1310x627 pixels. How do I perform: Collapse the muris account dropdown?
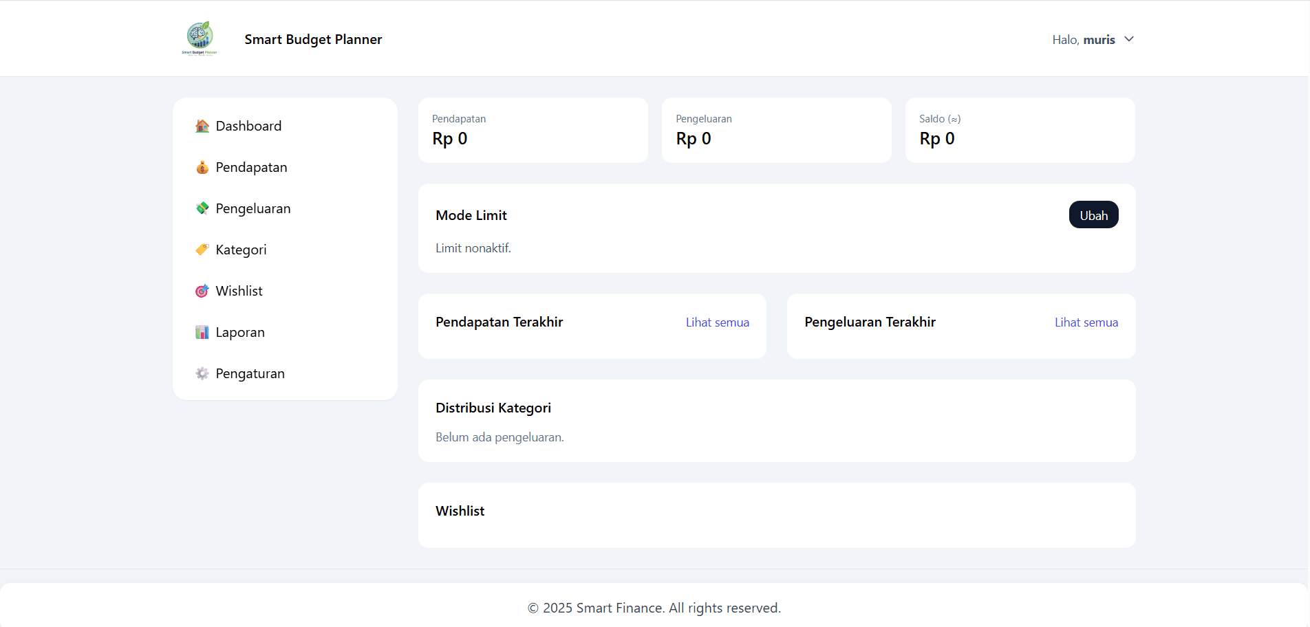coord(1129,39)
